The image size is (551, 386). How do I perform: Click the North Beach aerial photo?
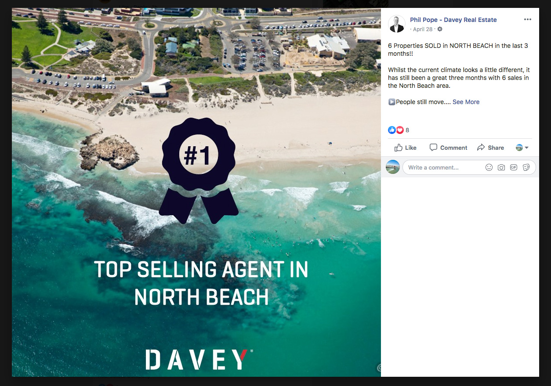coord(196,192)
